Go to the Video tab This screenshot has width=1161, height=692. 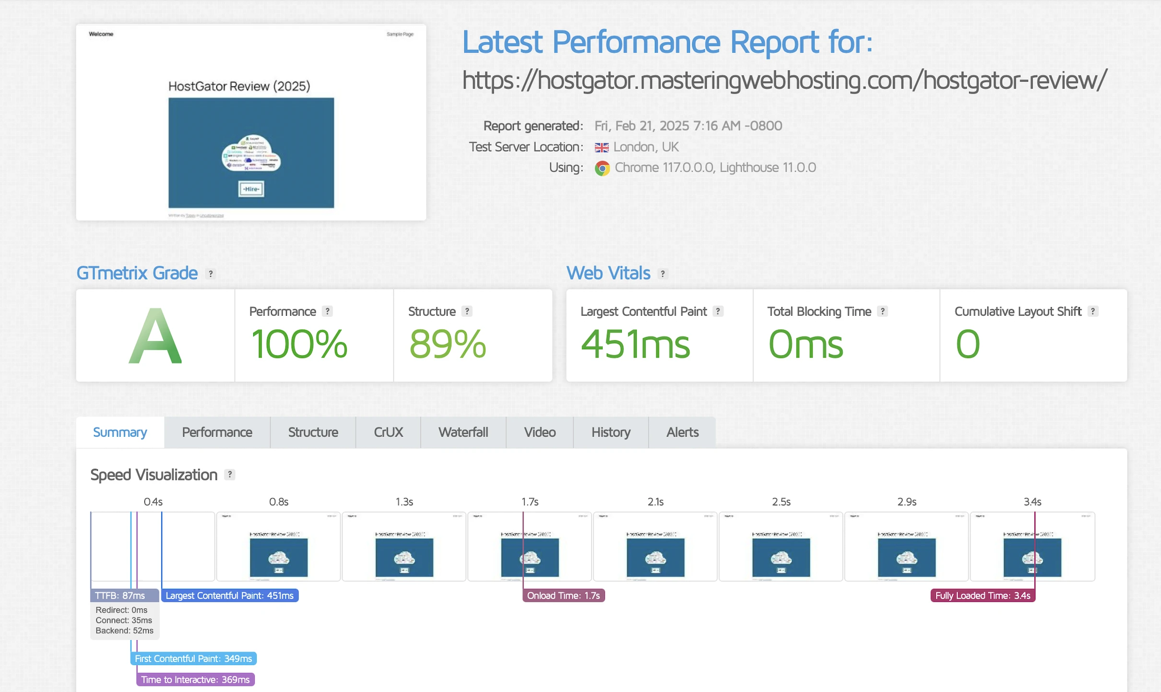(x=540, y=432)
